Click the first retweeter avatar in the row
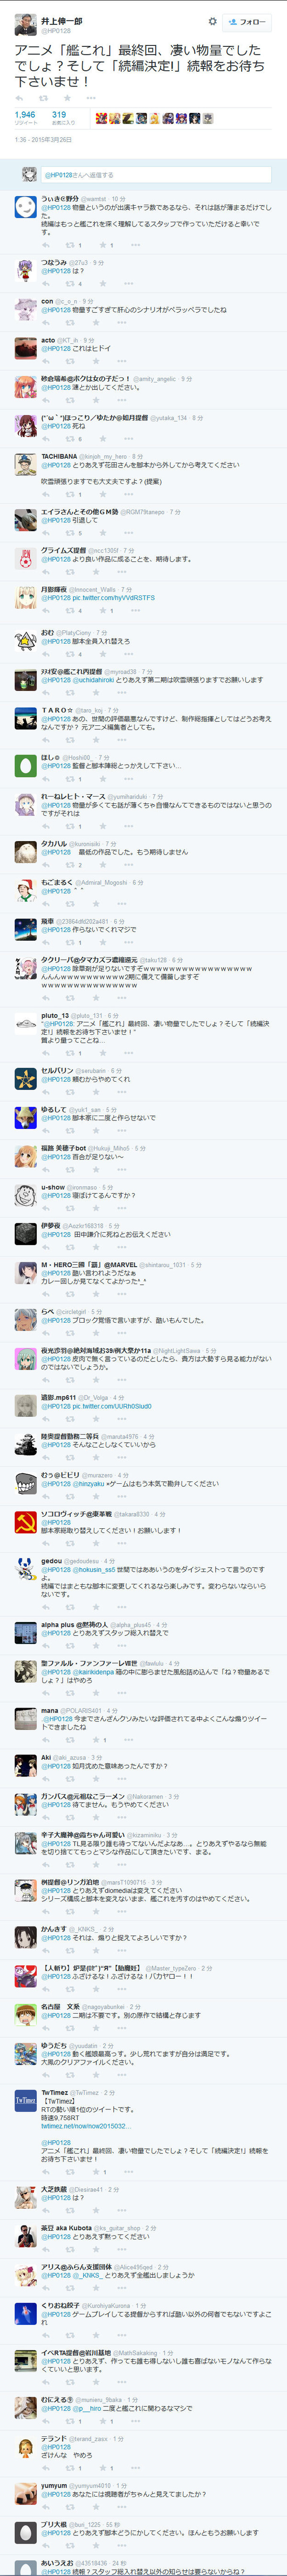The height and width of the screenshot is (2576, 287). coord(101,118)
